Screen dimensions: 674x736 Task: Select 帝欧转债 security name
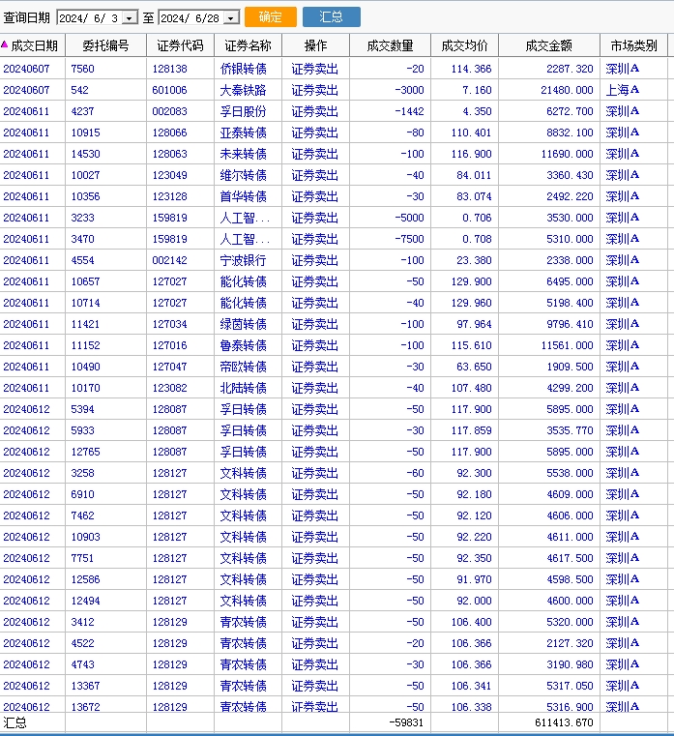click(x=243, y=367)
